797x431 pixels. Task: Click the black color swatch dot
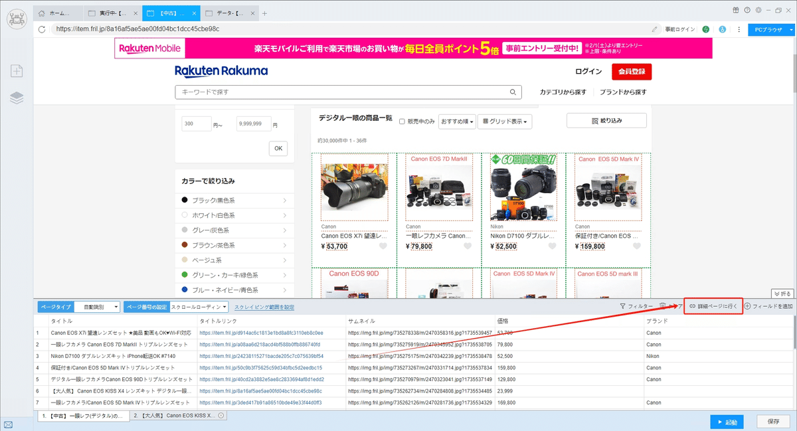click(185, 201)
